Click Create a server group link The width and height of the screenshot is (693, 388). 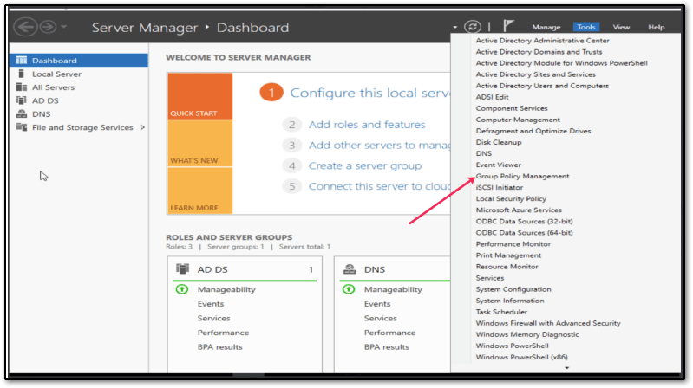(x=365, y=165)
